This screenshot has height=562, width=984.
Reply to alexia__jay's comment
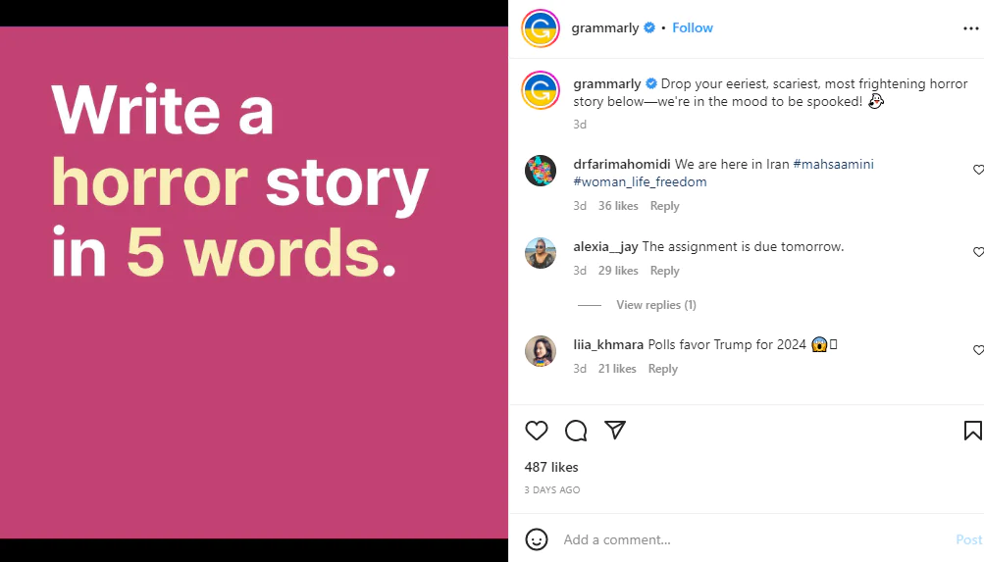point(664,271)
